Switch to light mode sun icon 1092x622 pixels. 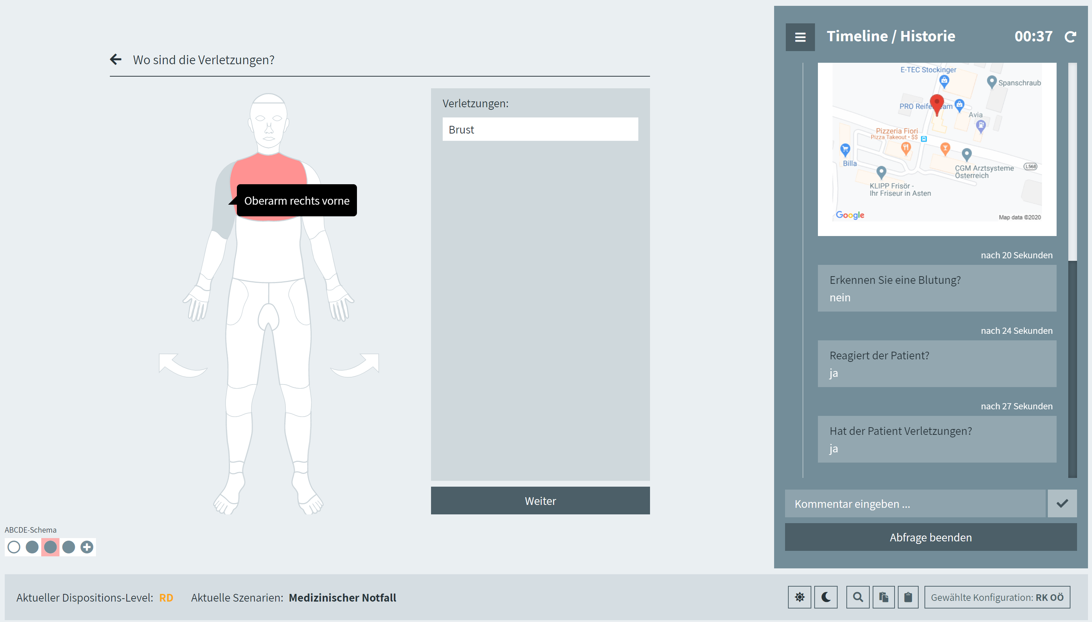[x=799, y=597]
